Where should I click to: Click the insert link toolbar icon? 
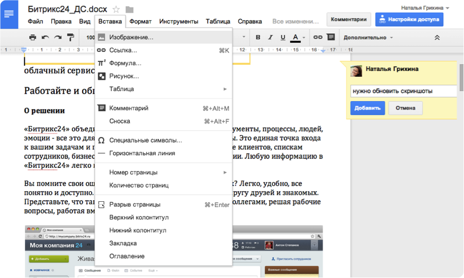pos(318,37)
